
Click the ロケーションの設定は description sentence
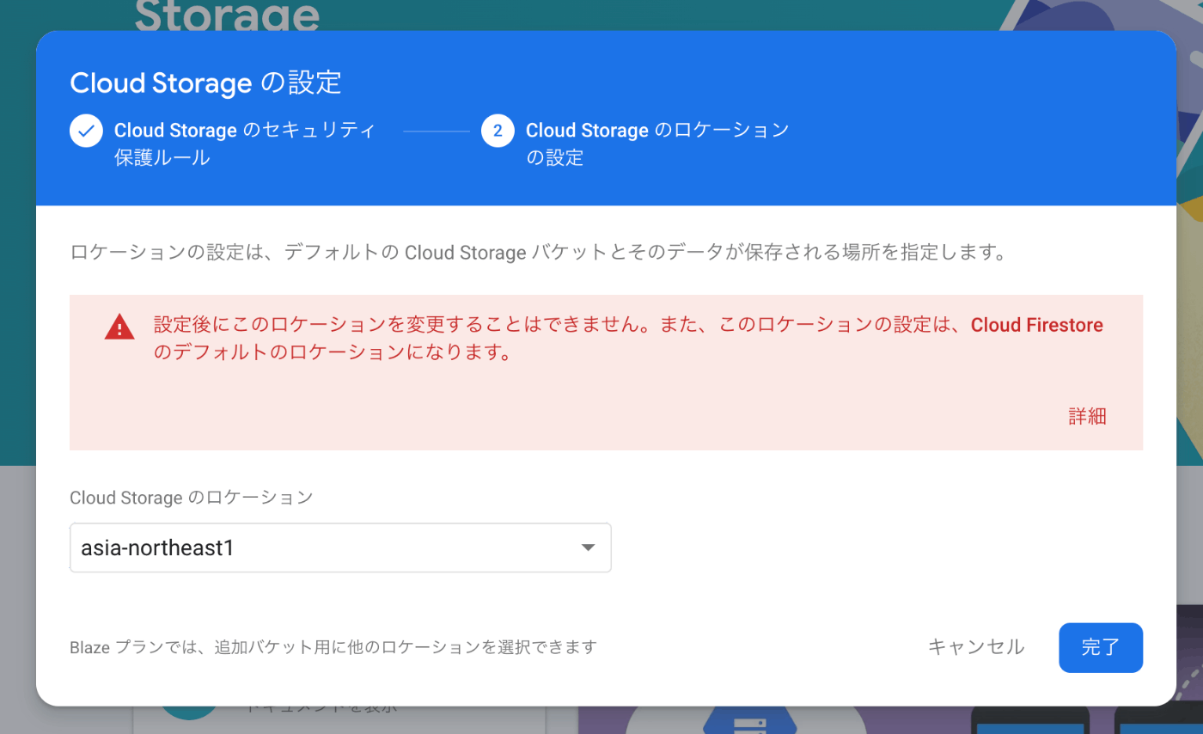coord(538,253)
